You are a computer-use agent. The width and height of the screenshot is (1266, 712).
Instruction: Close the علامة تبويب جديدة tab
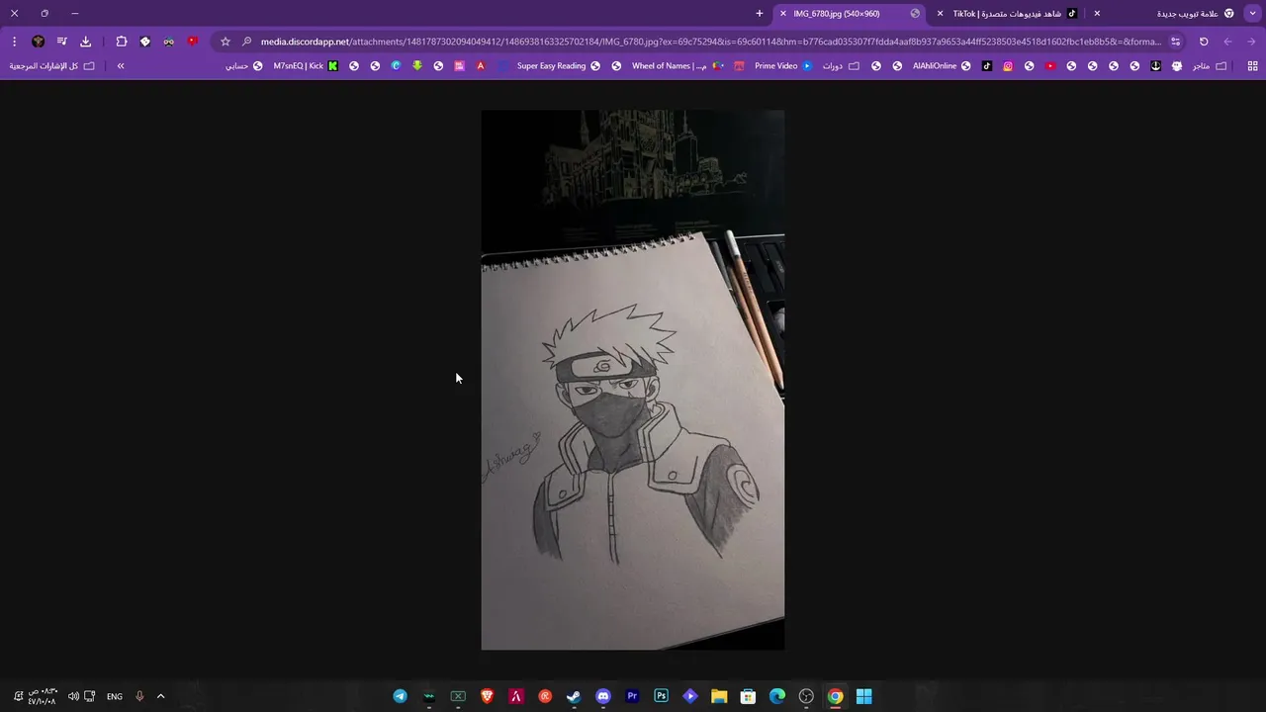point(1097,14)
